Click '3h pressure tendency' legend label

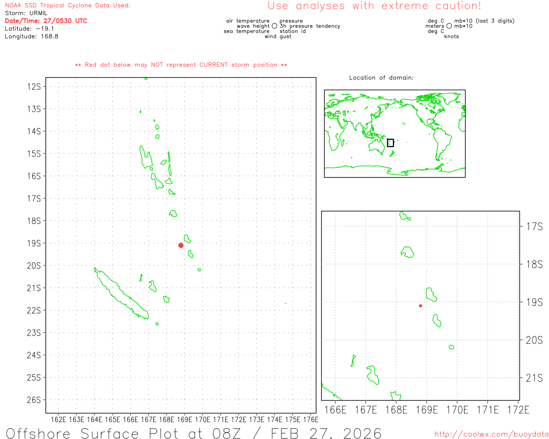click(x=310, y=26)
